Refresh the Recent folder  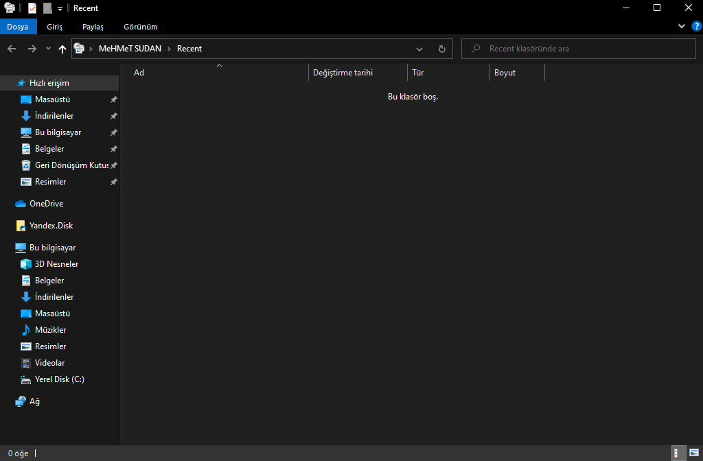[441, 49]
